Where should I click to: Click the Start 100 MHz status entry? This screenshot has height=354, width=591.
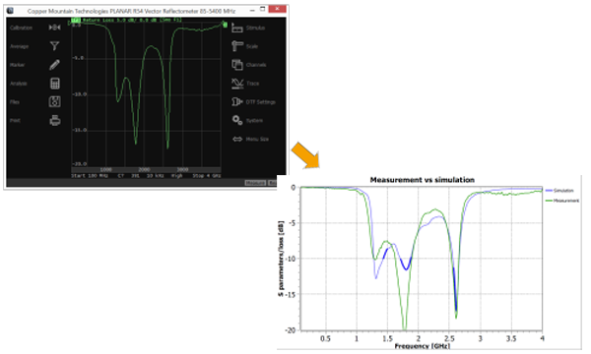[90, 176]
